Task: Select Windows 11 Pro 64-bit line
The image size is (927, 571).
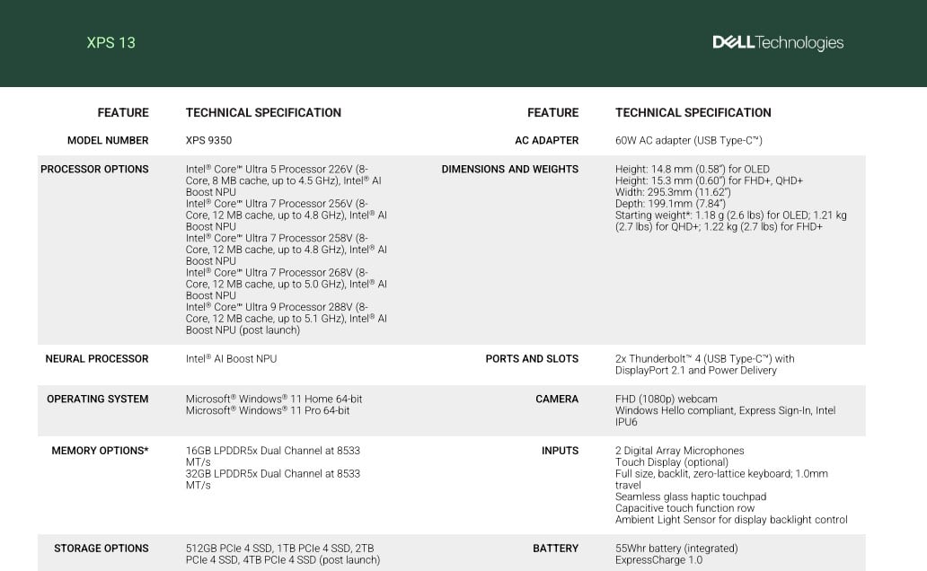Action: (x=267, y=410)
